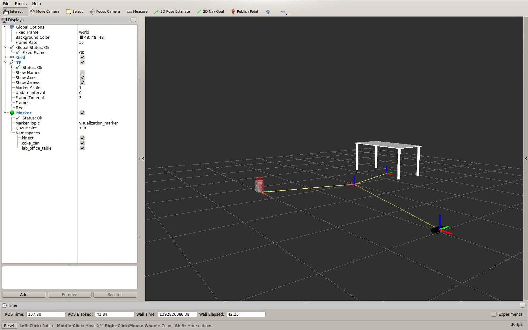Click the Rename display button
The width and height of the screenshot is (528, 330).
point(115,295)
